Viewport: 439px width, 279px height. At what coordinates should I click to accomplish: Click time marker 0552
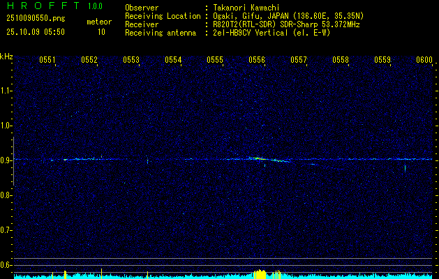pyautogui.click(x=89, y=60)
